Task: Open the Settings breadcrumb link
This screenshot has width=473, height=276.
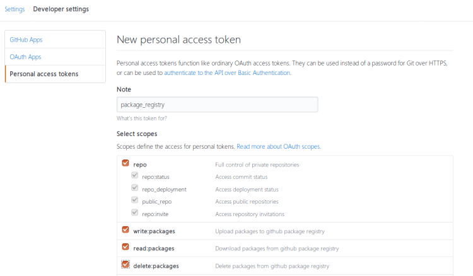Action: (15, 9)
